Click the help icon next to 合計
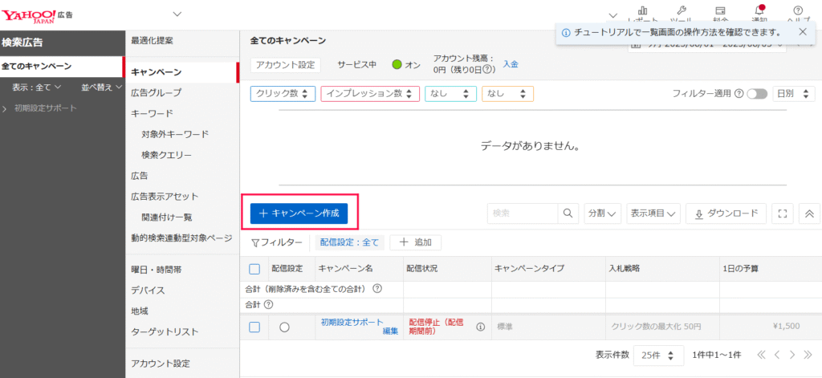This screenshot has width=822, height=378. pos(268,304)
